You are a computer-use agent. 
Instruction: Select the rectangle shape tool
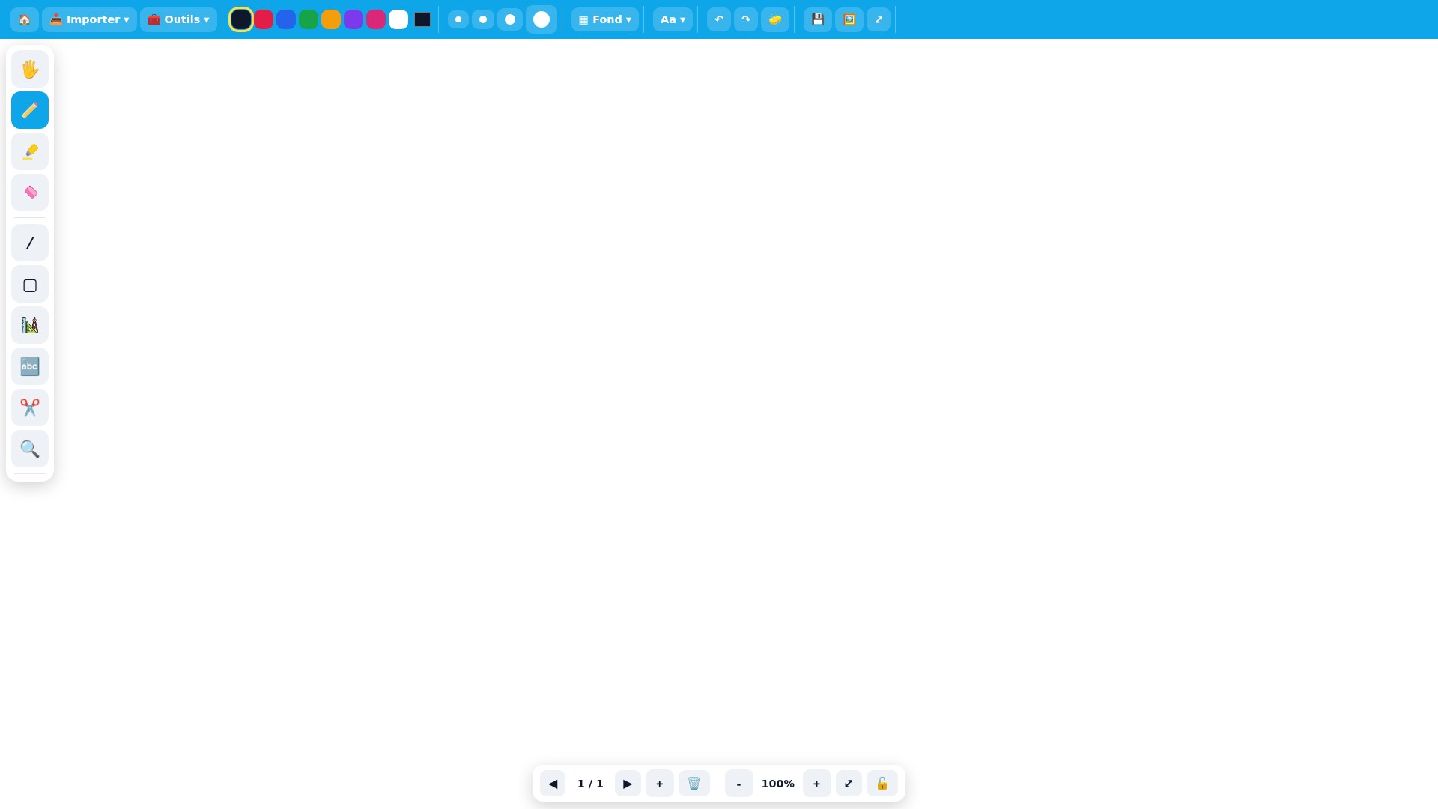pyautogui.click(x=30, y=285)
